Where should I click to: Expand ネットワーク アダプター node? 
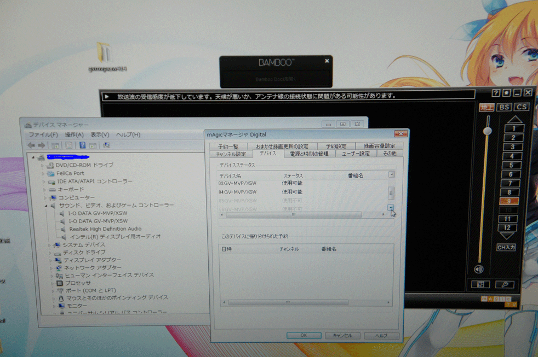(x=51, y=268)
